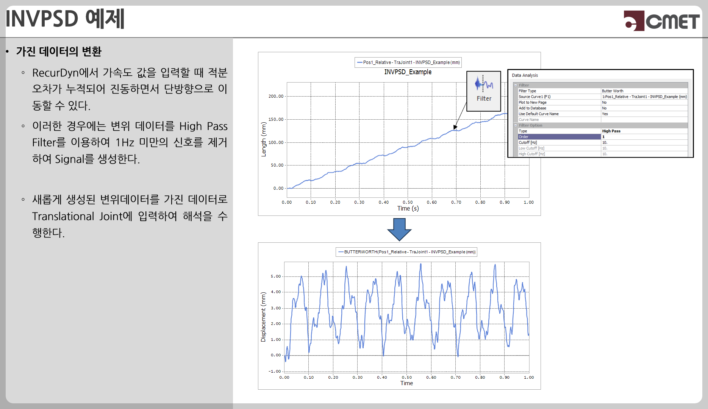Click the CMET logo

coord(661,21)
